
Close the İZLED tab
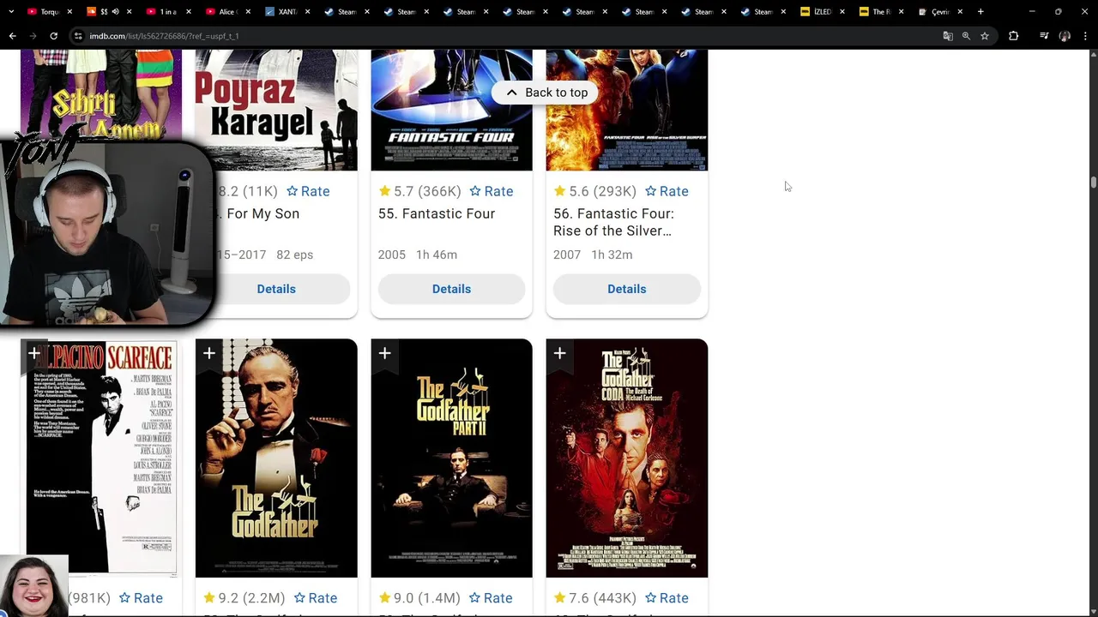click(x=842, y=12)
